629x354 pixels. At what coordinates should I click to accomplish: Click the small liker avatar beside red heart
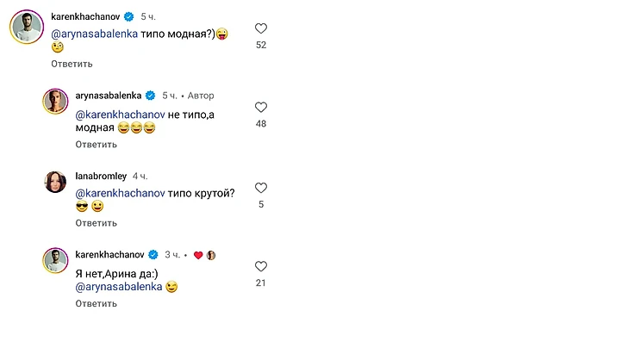[x=210, y=255]
